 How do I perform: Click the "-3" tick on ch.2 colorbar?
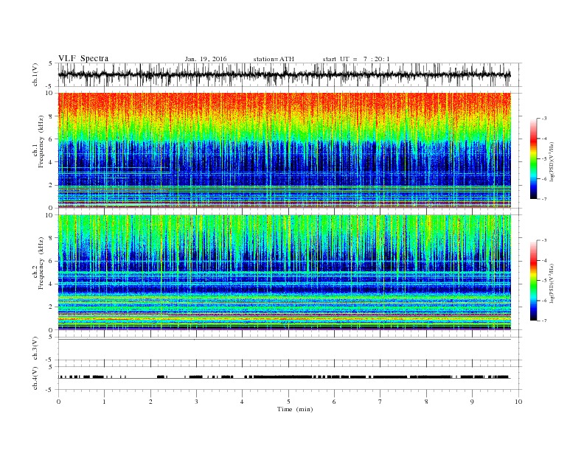point(544,241)
